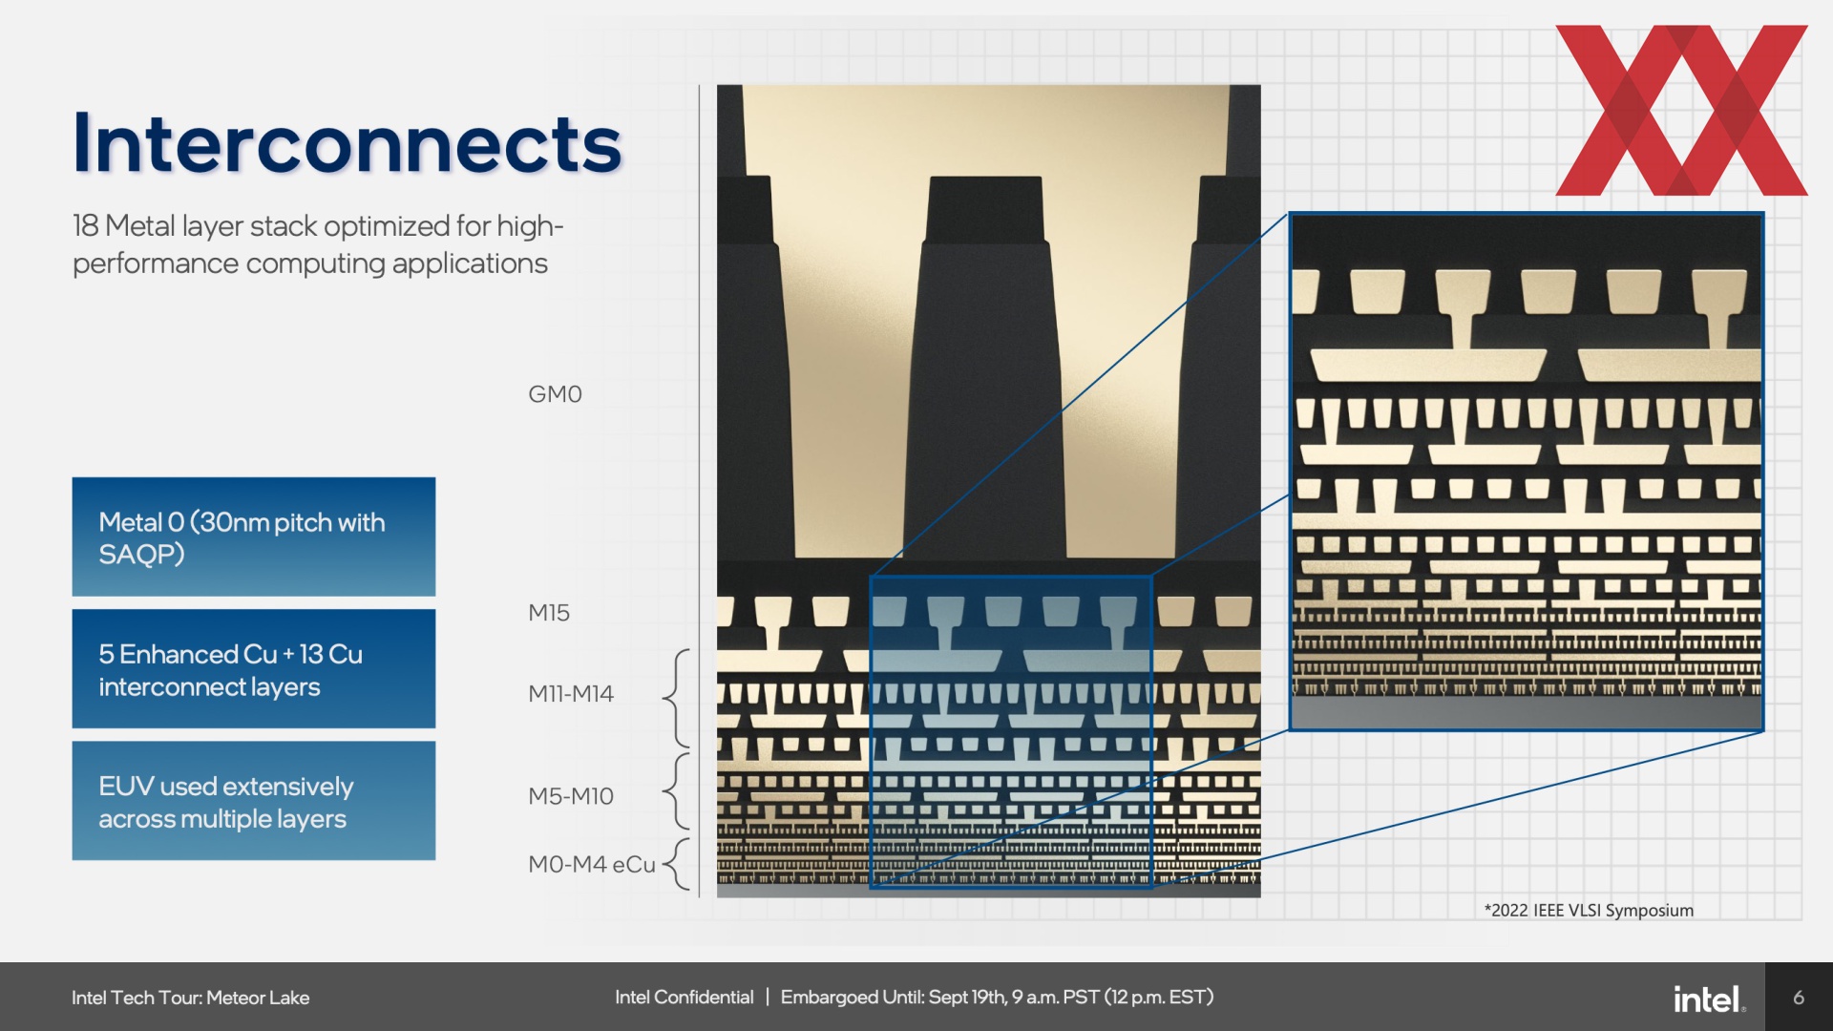The height and width of the screenshot is (1031, 1833).
Task: Click the 2022 IEEE VLSI Symposium footnote
Action: pyautogui.click(x=1589, y=911)
